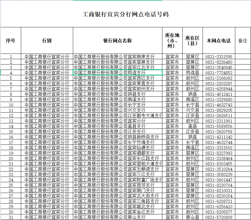The width and height of the screenshot is (251, 220).
Task: Select the cell 中国工商银行股份有限公司宜宾分行
Action: coord(118,121)
